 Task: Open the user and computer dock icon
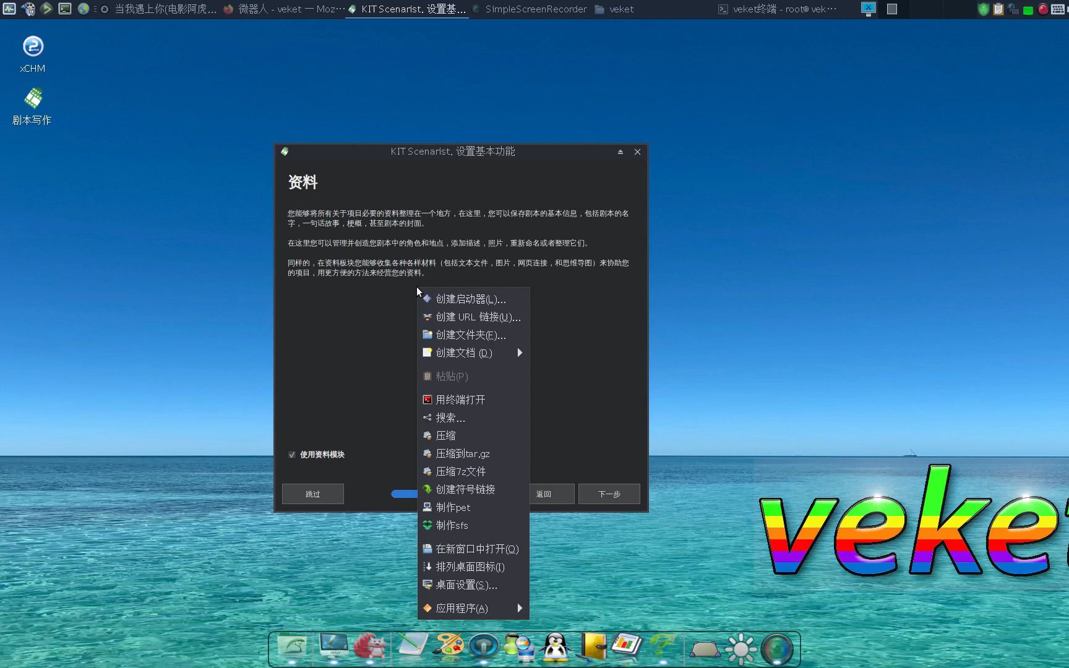520,648
